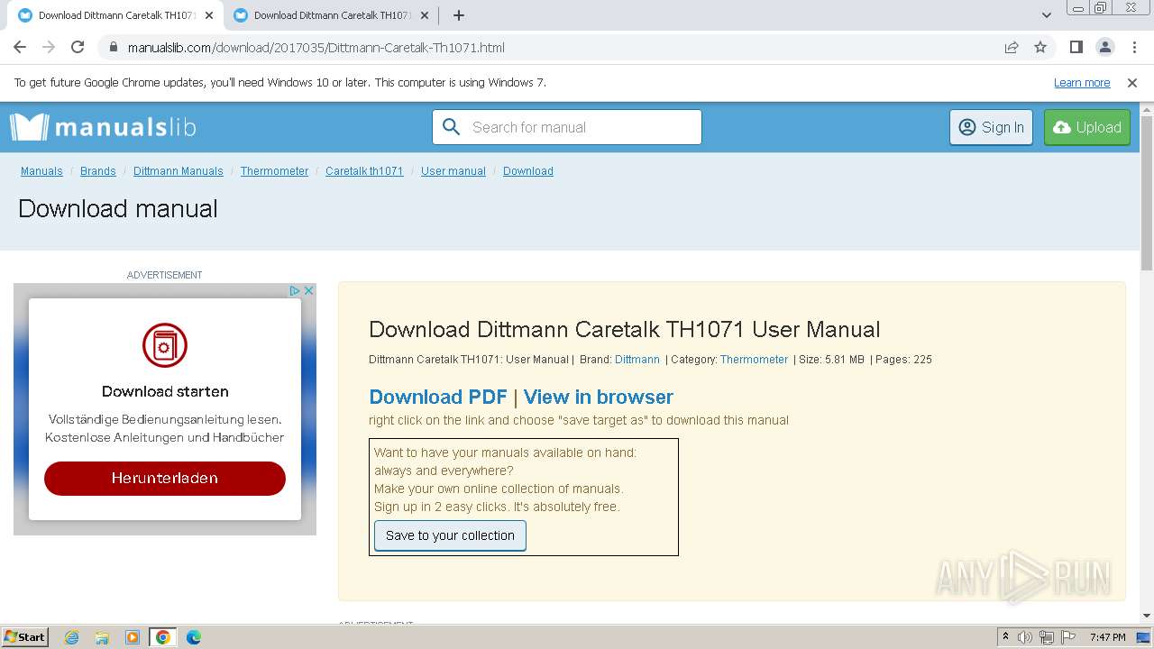1154x649 pixels.
Task: Dismiss the Chrome update notification
Action: tap(1132, 82)
